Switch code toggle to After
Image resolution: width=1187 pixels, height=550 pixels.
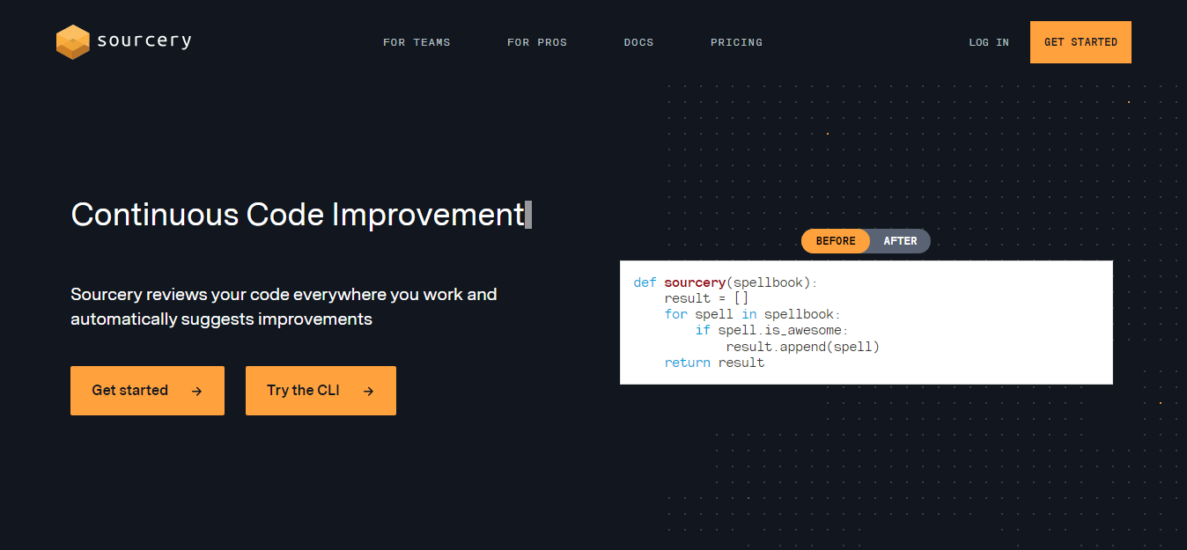(900, 241)
